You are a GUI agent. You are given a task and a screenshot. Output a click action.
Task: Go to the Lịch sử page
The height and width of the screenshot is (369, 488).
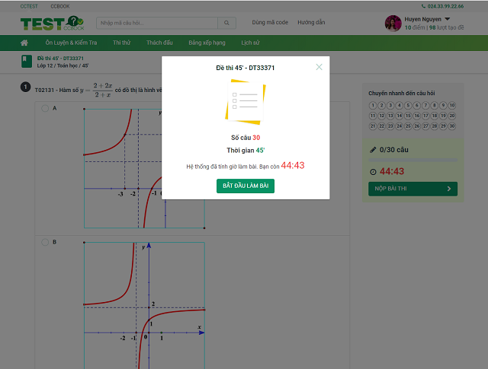pos(250,43)
